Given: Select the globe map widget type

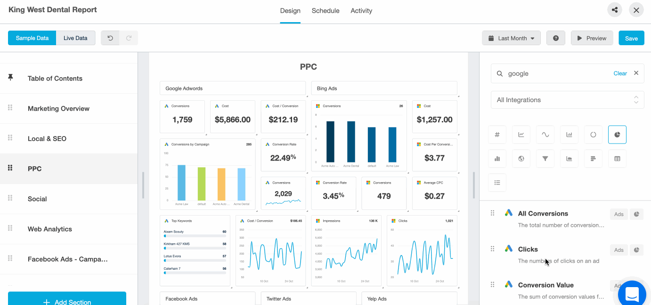Looking at the screenshot, I should (521, 159).
